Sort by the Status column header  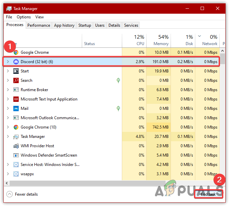pos(102,40)
